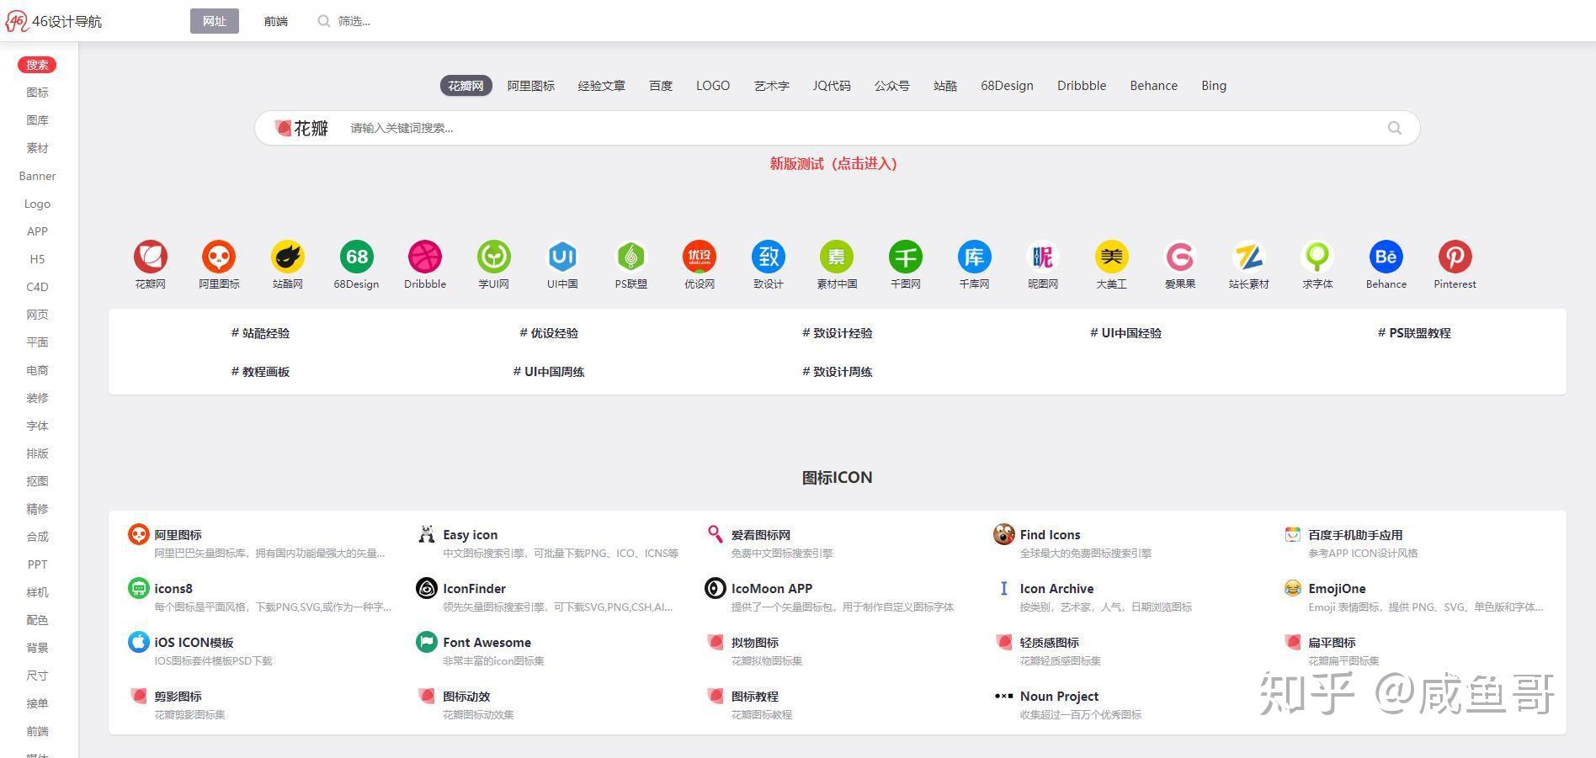The height and width of the screenshot is (758, 1596).
Task: Select the 艺术字 search tab
Action: pyautogui.click(x=772, y=86)
